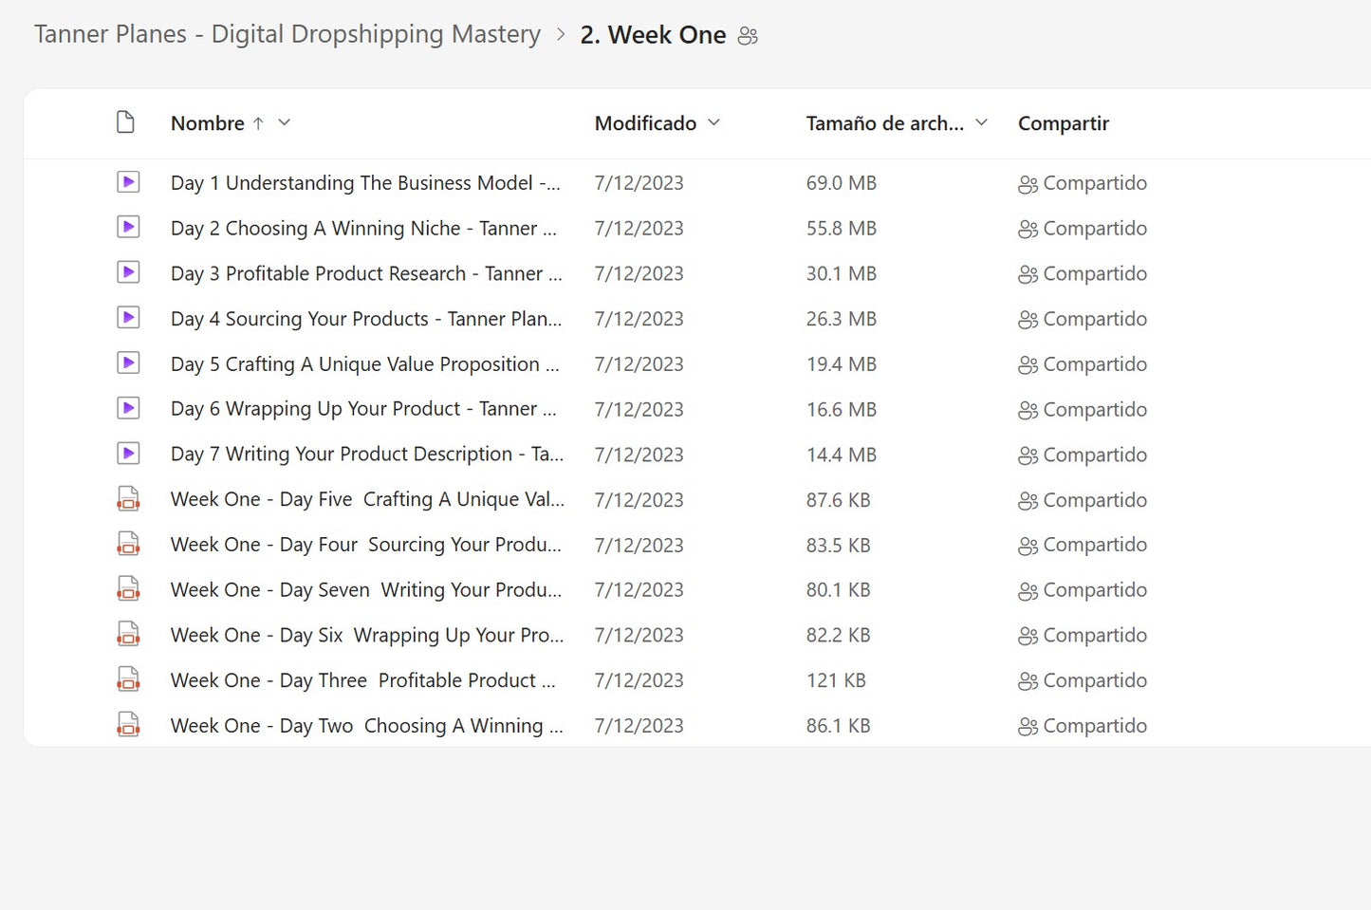Open the Tamaño de arch... column dropdown

click(x=982, y=122)
